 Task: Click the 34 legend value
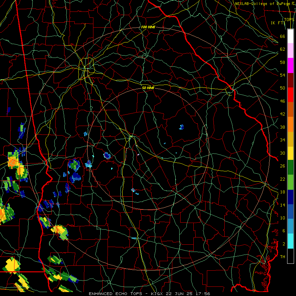[283, 140]
